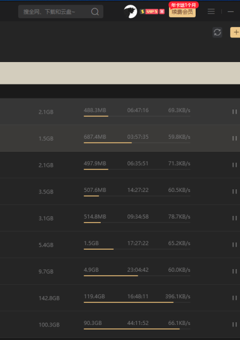Viewport: 240px width, 340px height.
Task: Pause the 3.5GB download task
Action: click(x=235, y=191)
